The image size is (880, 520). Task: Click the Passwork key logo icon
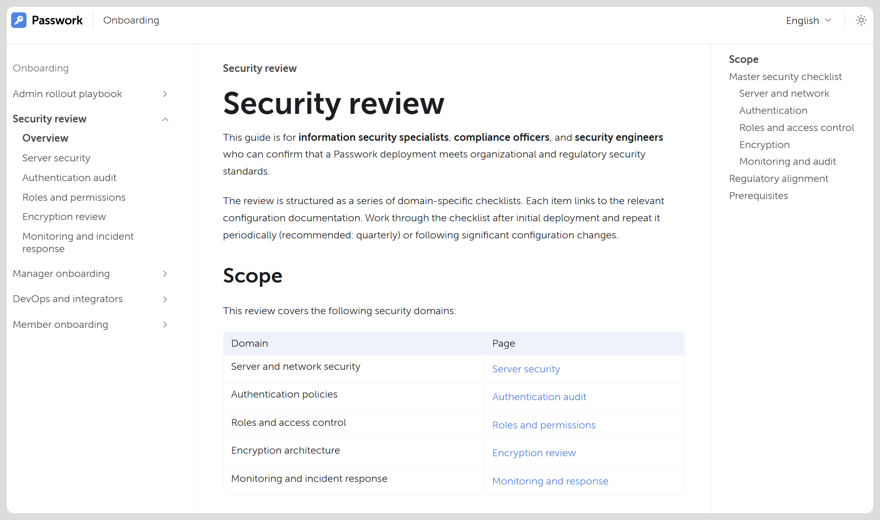tap(19, 20)
